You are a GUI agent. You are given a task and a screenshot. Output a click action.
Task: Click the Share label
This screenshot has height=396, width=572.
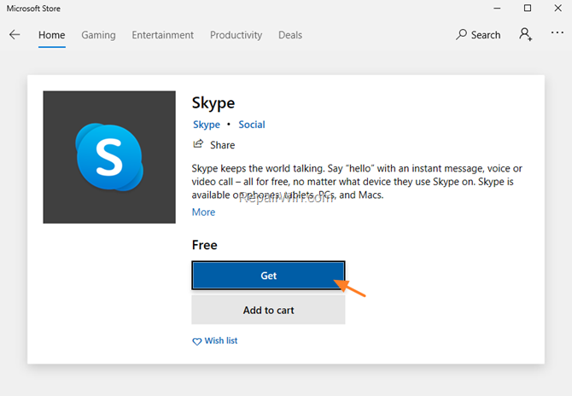[223, 145]
